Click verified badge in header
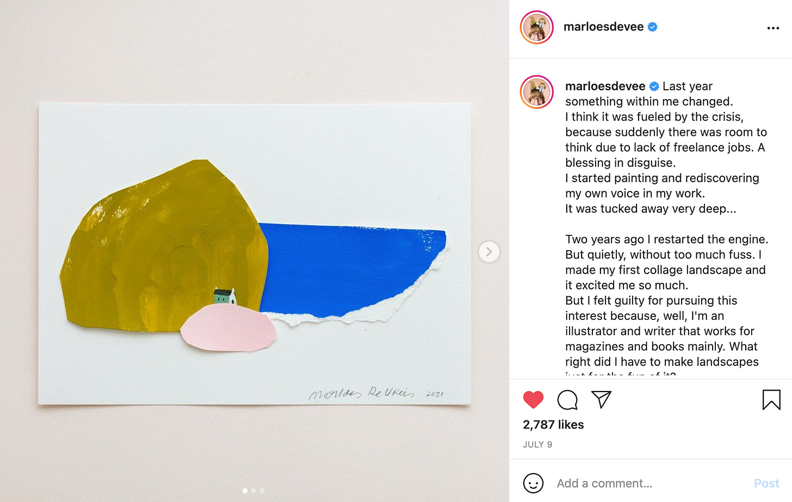 pyautogui.click(x=653, y=27)
